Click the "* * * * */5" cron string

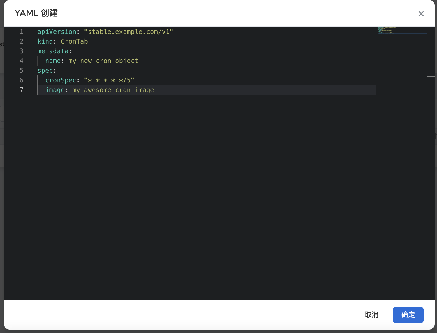[109, 80]
